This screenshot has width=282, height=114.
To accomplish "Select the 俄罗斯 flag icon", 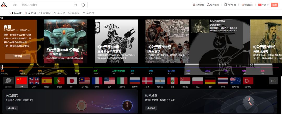I will (x=135, y=81).
